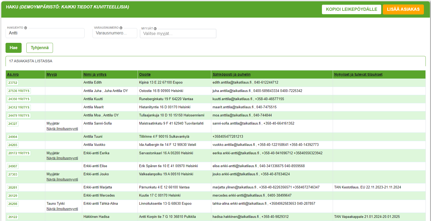Open customer number 23752
The width and height of the screenshot is (431, 221).
pos(13,83)
